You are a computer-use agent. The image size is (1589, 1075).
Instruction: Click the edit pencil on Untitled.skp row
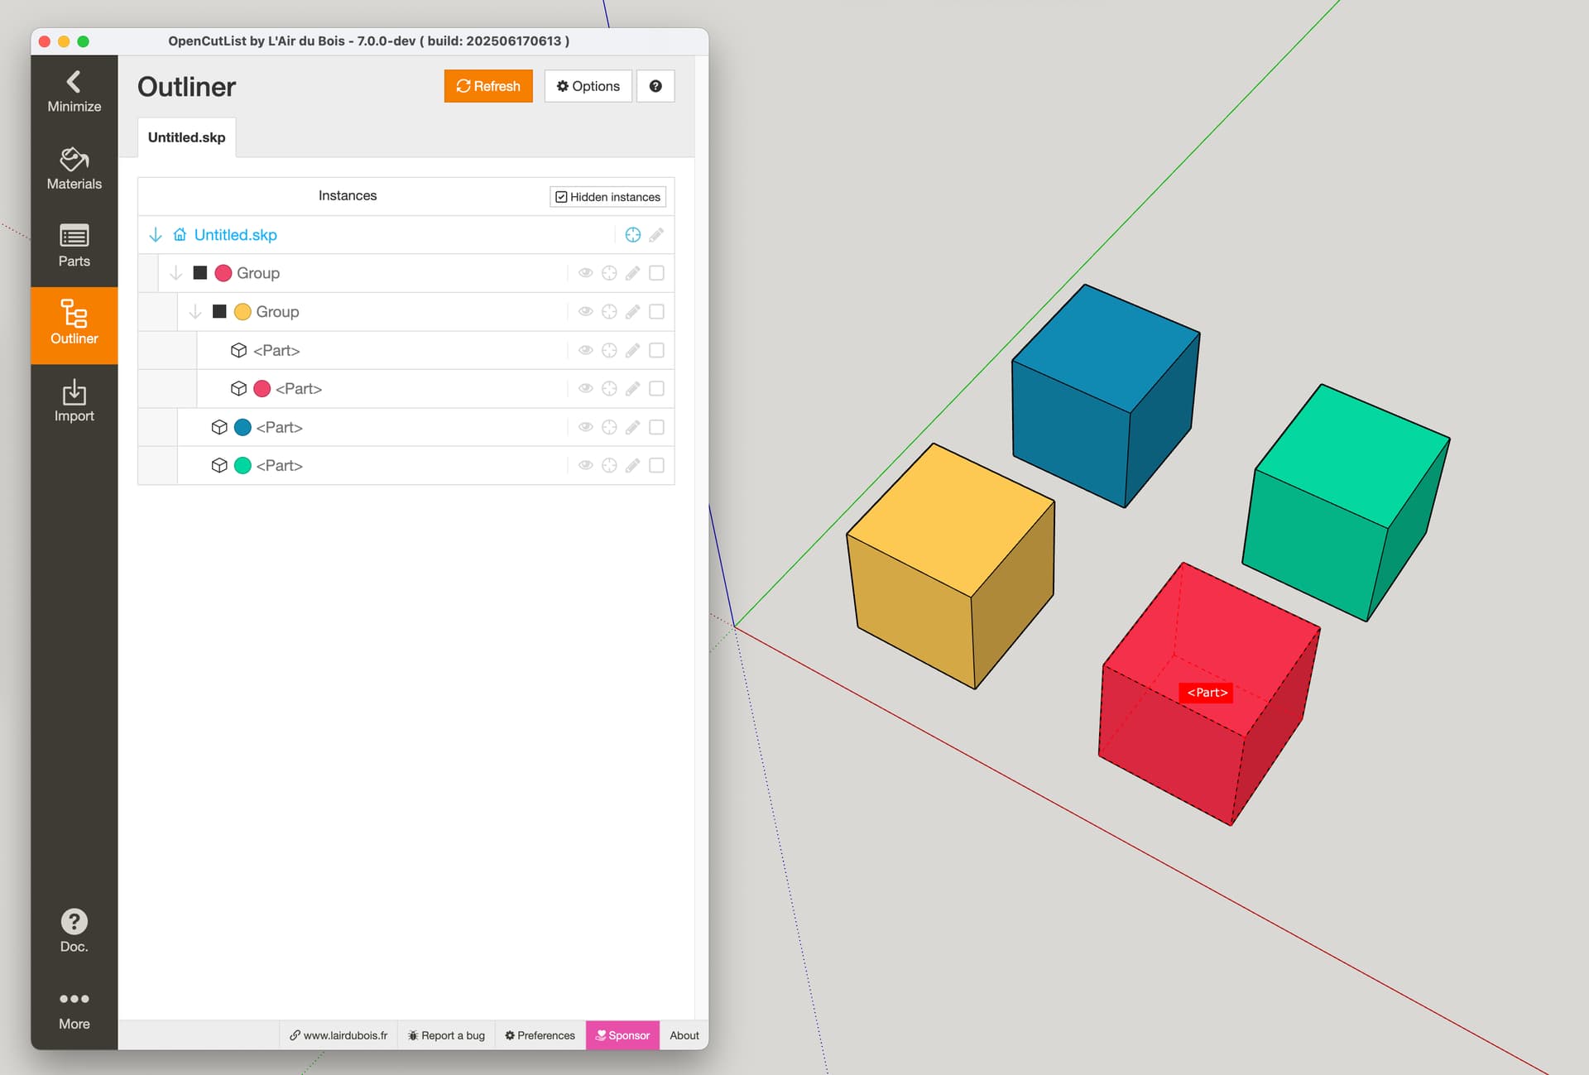[656, 235]
